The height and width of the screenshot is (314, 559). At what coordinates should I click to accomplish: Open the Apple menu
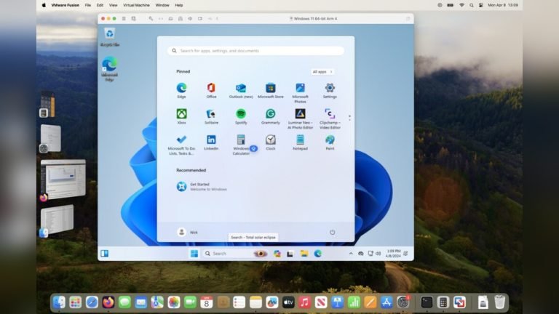(x=44, y=5)
